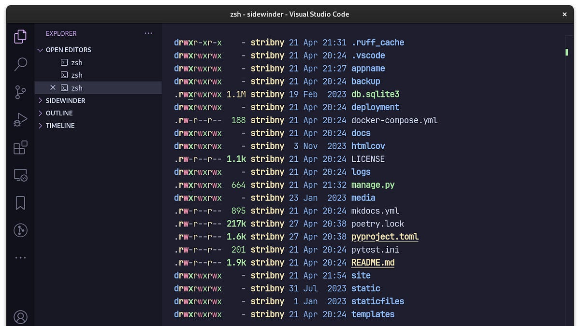Click .ruff_cache directory name
Image resolution: width=580 pixels, height=326 pixels.
[x=377, y=43]
